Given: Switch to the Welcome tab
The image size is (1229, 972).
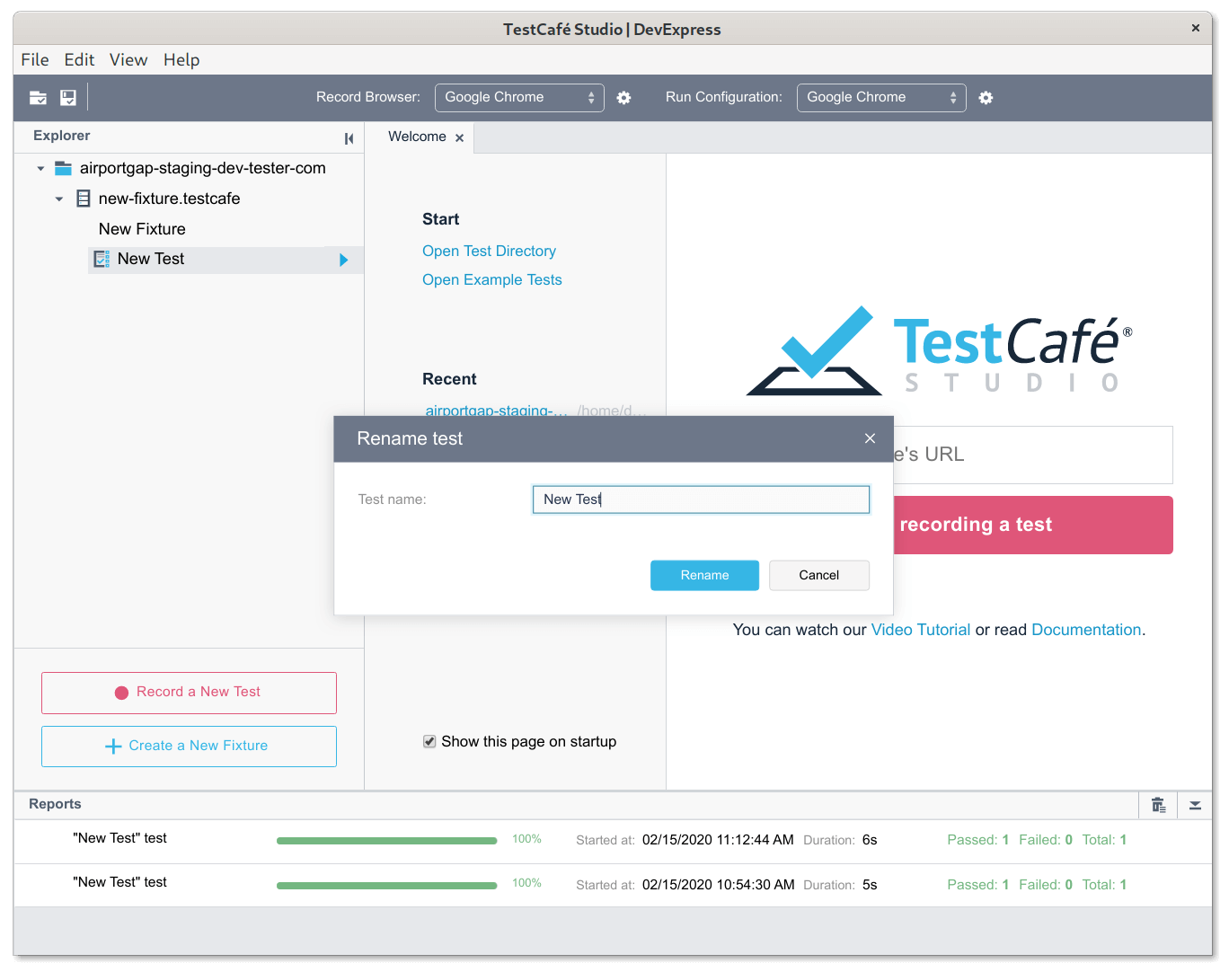Looking at the screenshot, I should tap(417, 137).
